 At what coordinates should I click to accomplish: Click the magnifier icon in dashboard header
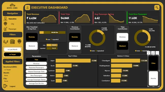[x=157, y=8]
